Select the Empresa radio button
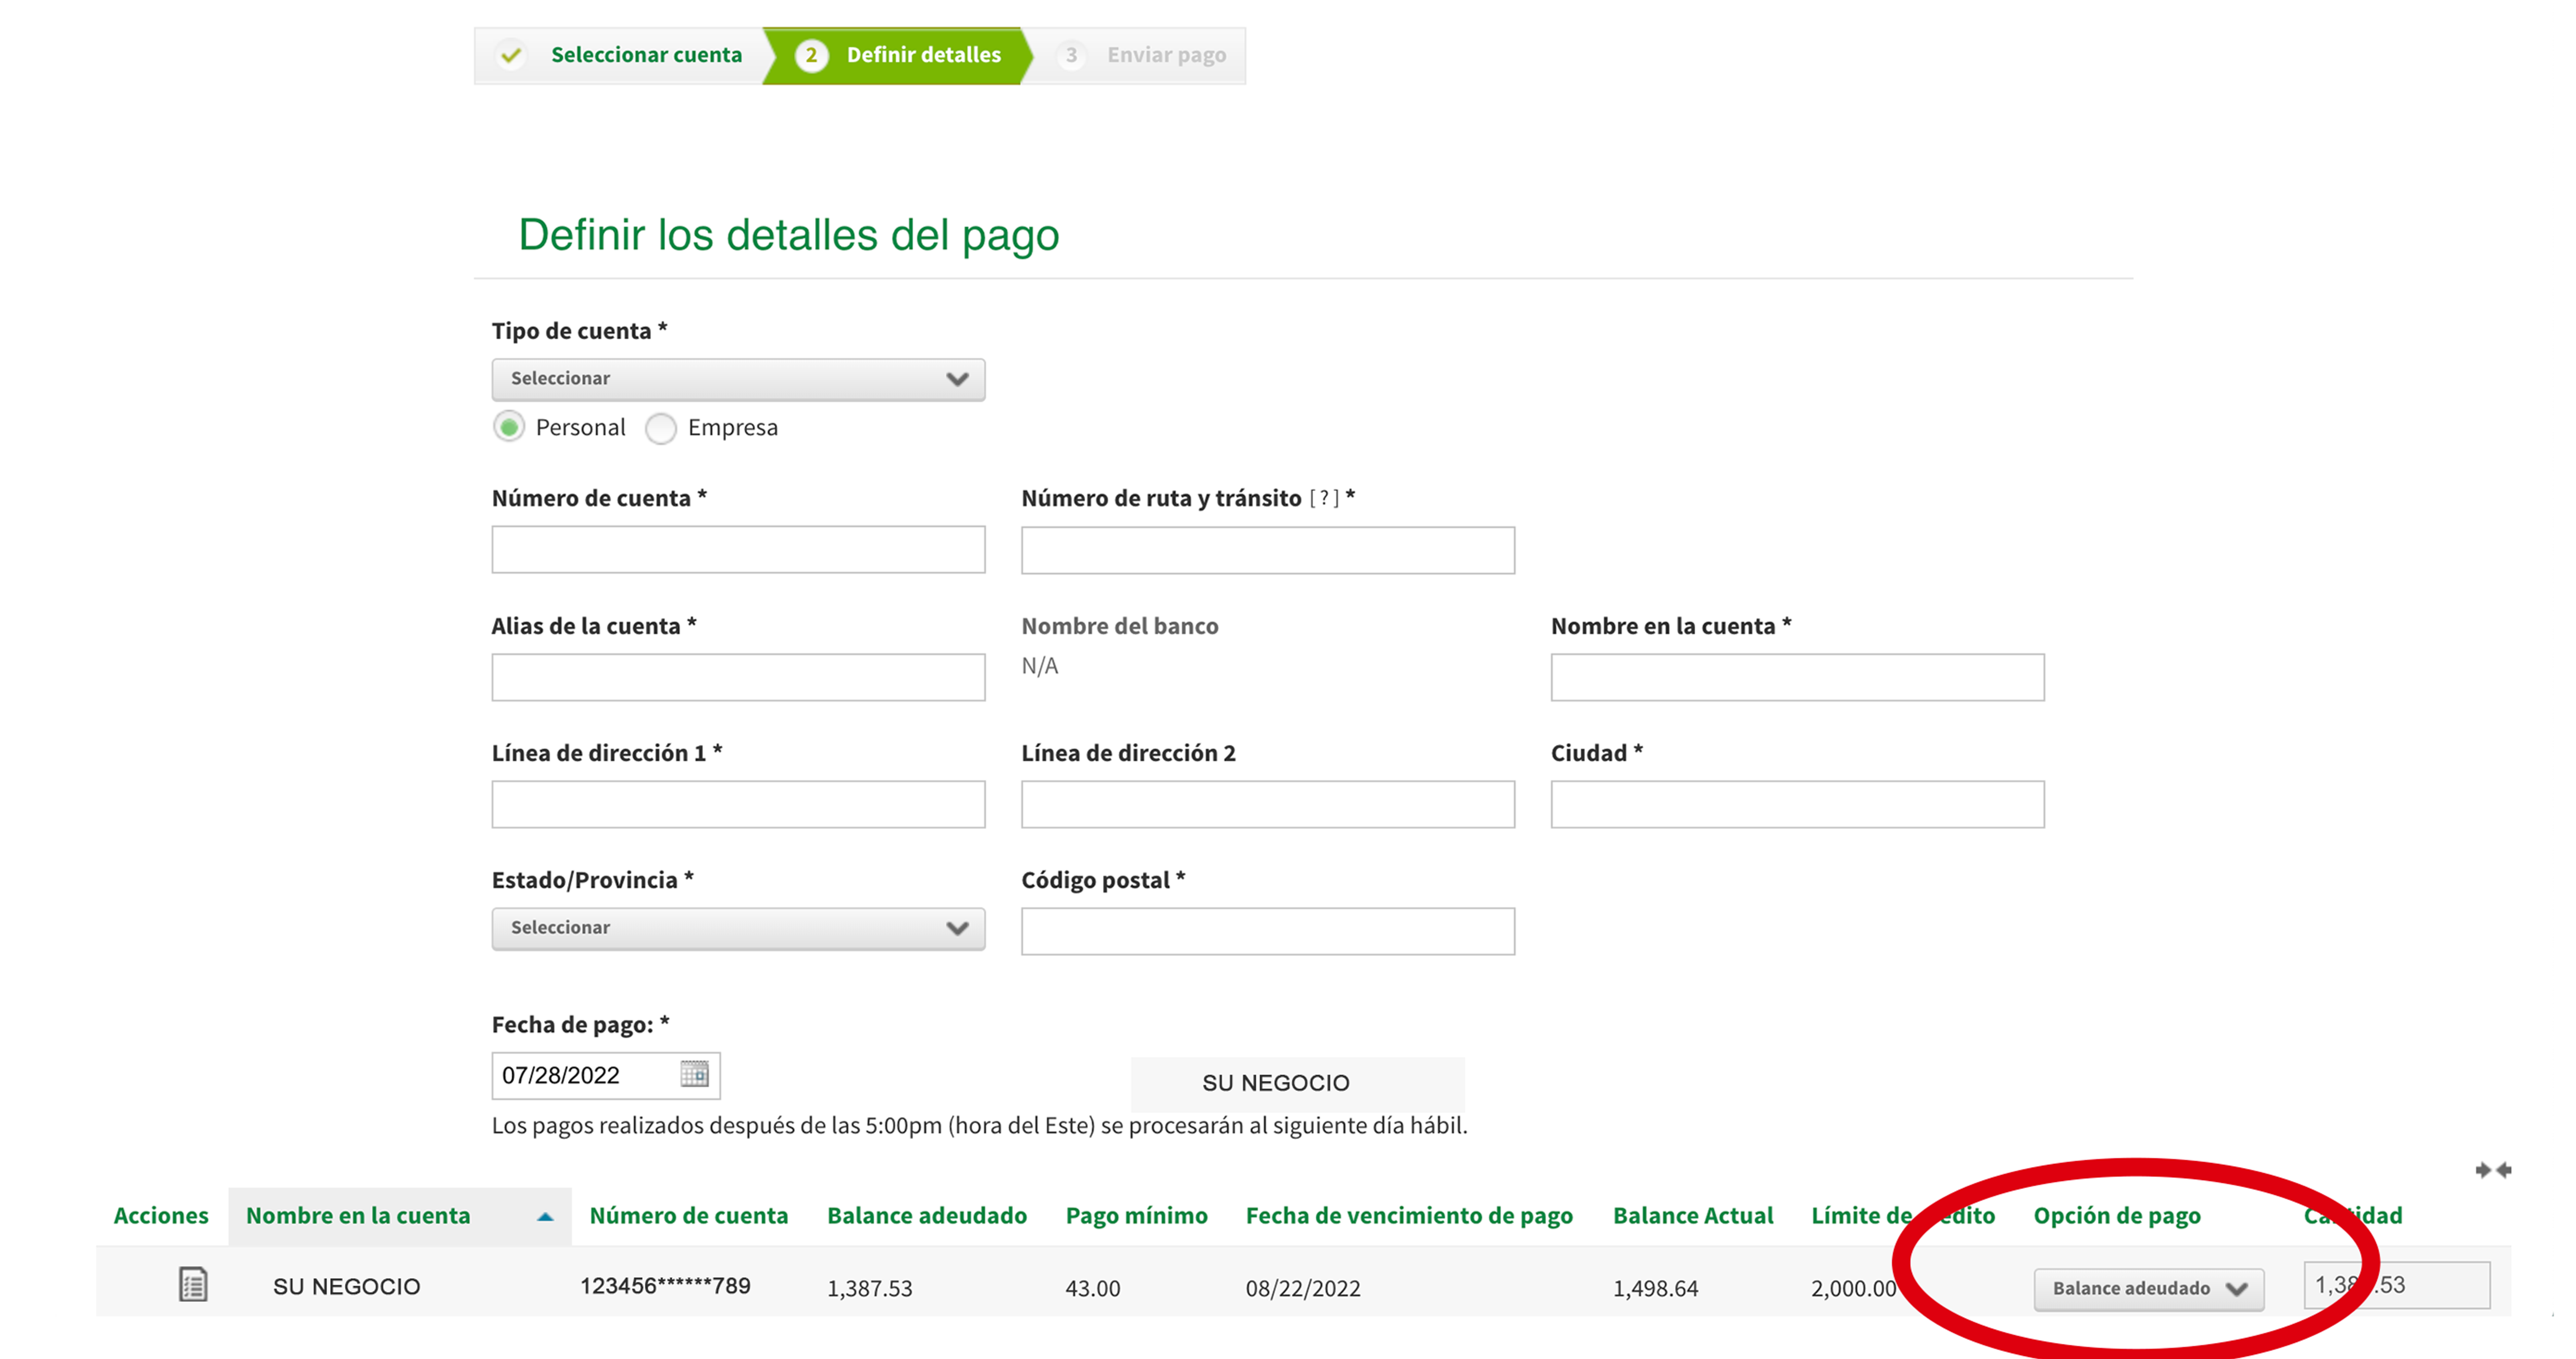Image resolution: width=2576 pixels, height=1359 pixels. [661, 428]
